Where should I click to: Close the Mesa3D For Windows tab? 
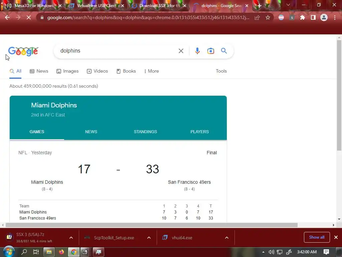[x=60, y=6]
